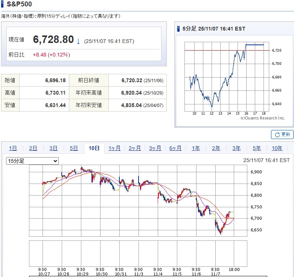Open the 2年 chart tab
Viewport: 294px width, 277px height.
216,148
